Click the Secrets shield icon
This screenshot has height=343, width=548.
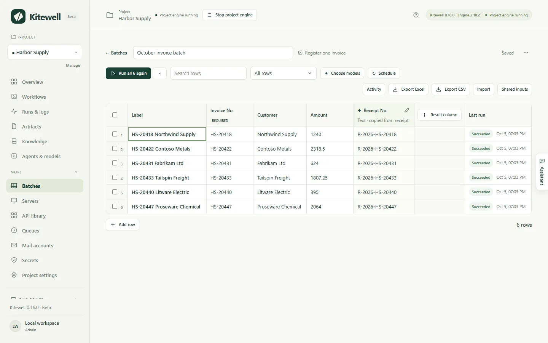14,260
